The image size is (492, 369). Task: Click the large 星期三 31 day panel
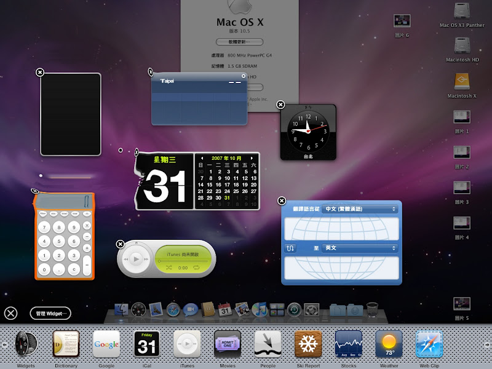(x=164, y=181)
